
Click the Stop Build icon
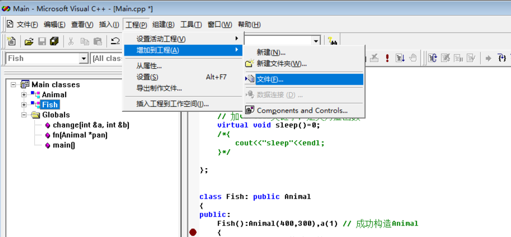(374, 58)
